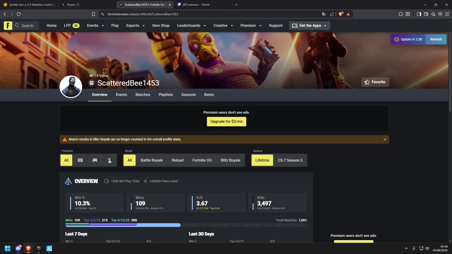Select the touch platform filter
The image size is (452, 254).
click(109, 160)
